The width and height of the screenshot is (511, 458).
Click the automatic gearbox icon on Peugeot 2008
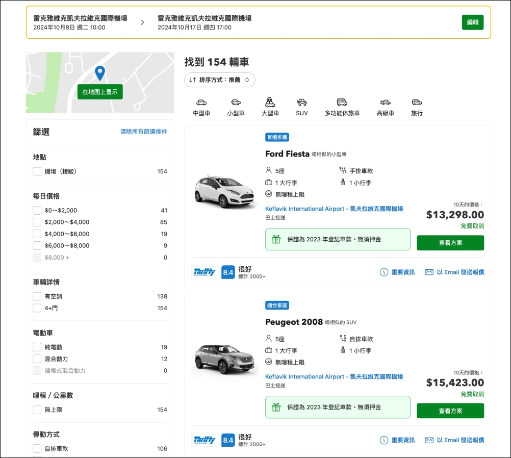[x=343, y=338]
